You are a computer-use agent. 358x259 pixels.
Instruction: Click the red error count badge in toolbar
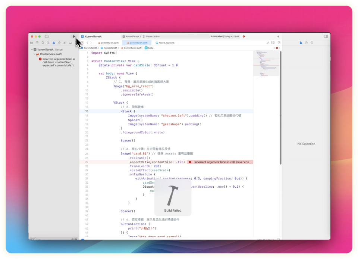[245, 37]
